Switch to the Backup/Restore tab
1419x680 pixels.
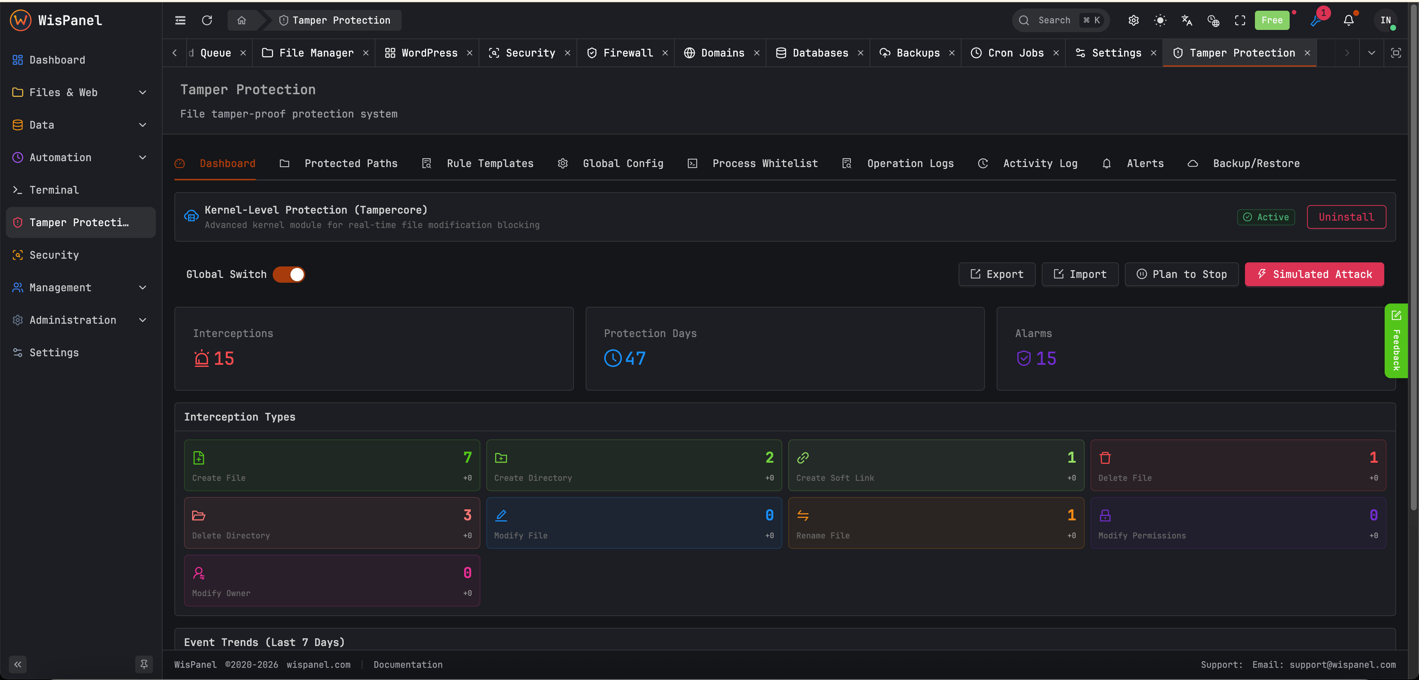1244,163
